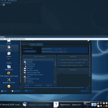The image size is (108, 108).
Task: Open the Style category in sidebar
Action: [x=9, y=42]
